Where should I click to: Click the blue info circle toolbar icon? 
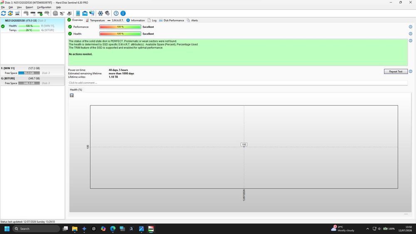click(x=123, y=13)
